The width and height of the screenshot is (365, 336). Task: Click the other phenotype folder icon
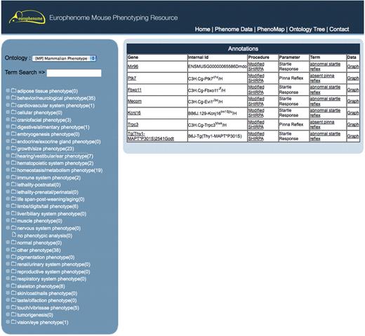coord(13,250)
